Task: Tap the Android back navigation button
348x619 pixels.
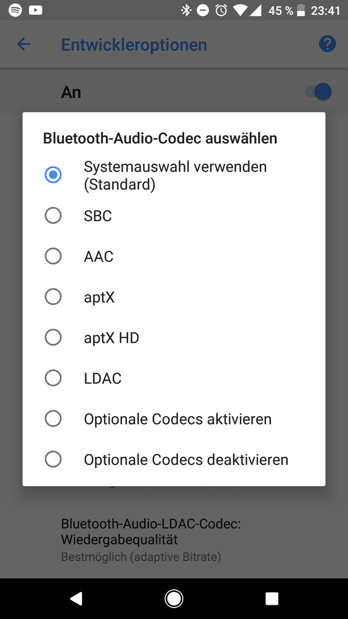Action: tap(76, 598)
